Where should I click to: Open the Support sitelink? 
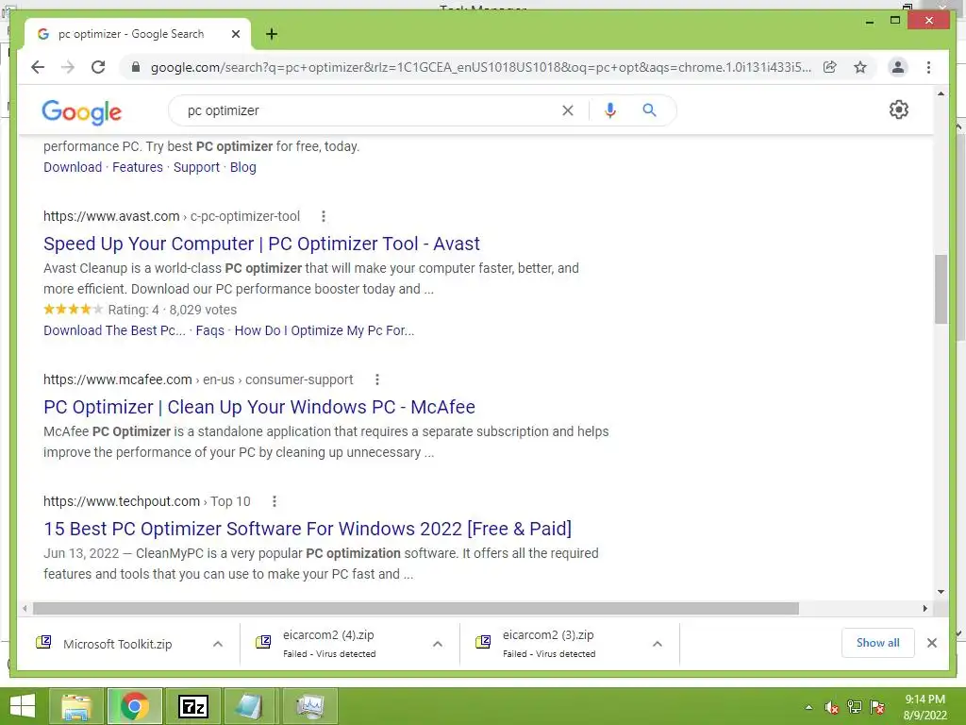pyautogui.click(x=196, y=167)
